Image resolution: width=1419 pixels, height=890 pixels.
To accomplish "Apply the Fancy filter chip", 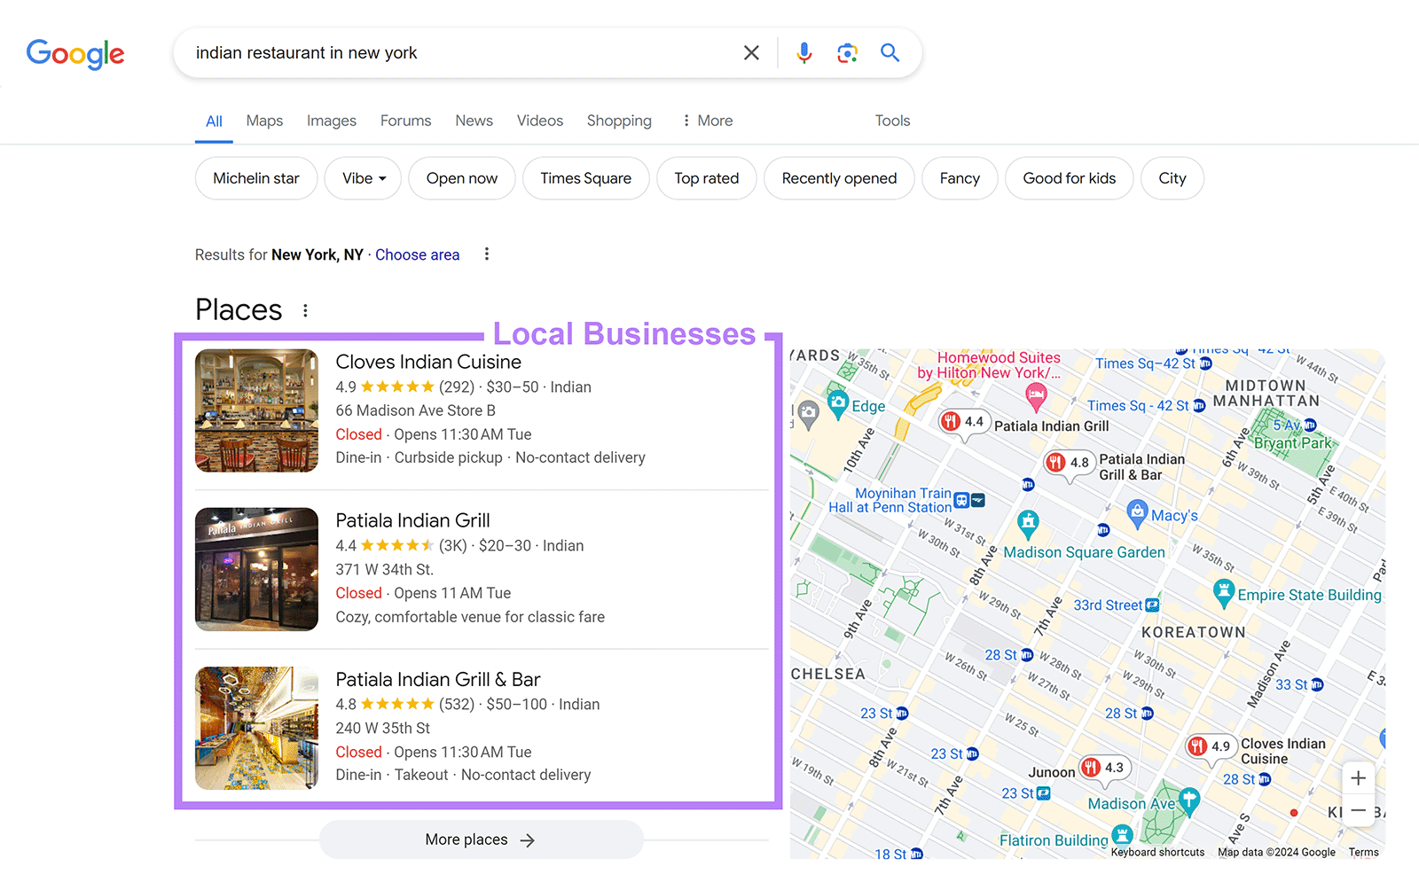I will coord(960,178).
